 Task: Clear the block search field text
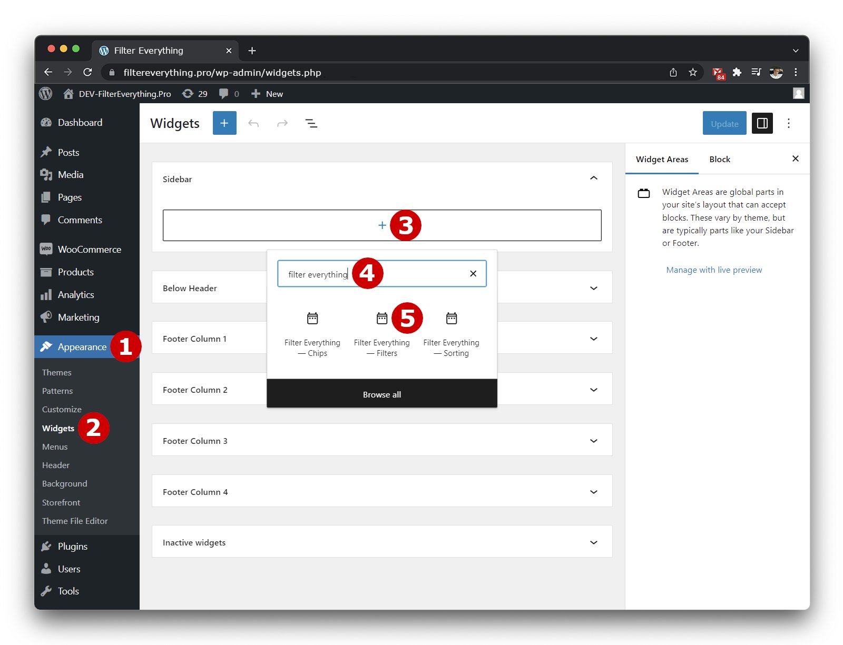click(473, 274)
